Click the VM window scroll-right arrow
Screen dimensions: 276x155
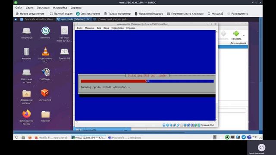point(214,122)
